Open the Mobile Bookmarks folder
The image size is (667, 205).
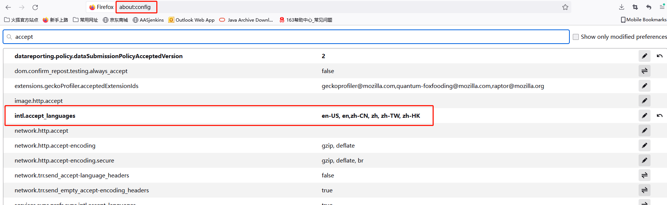643,20
